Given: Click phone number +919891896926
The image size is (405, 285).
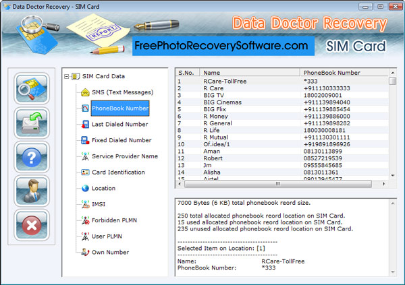Looking at the screenshot, I should tap(327, 144).
